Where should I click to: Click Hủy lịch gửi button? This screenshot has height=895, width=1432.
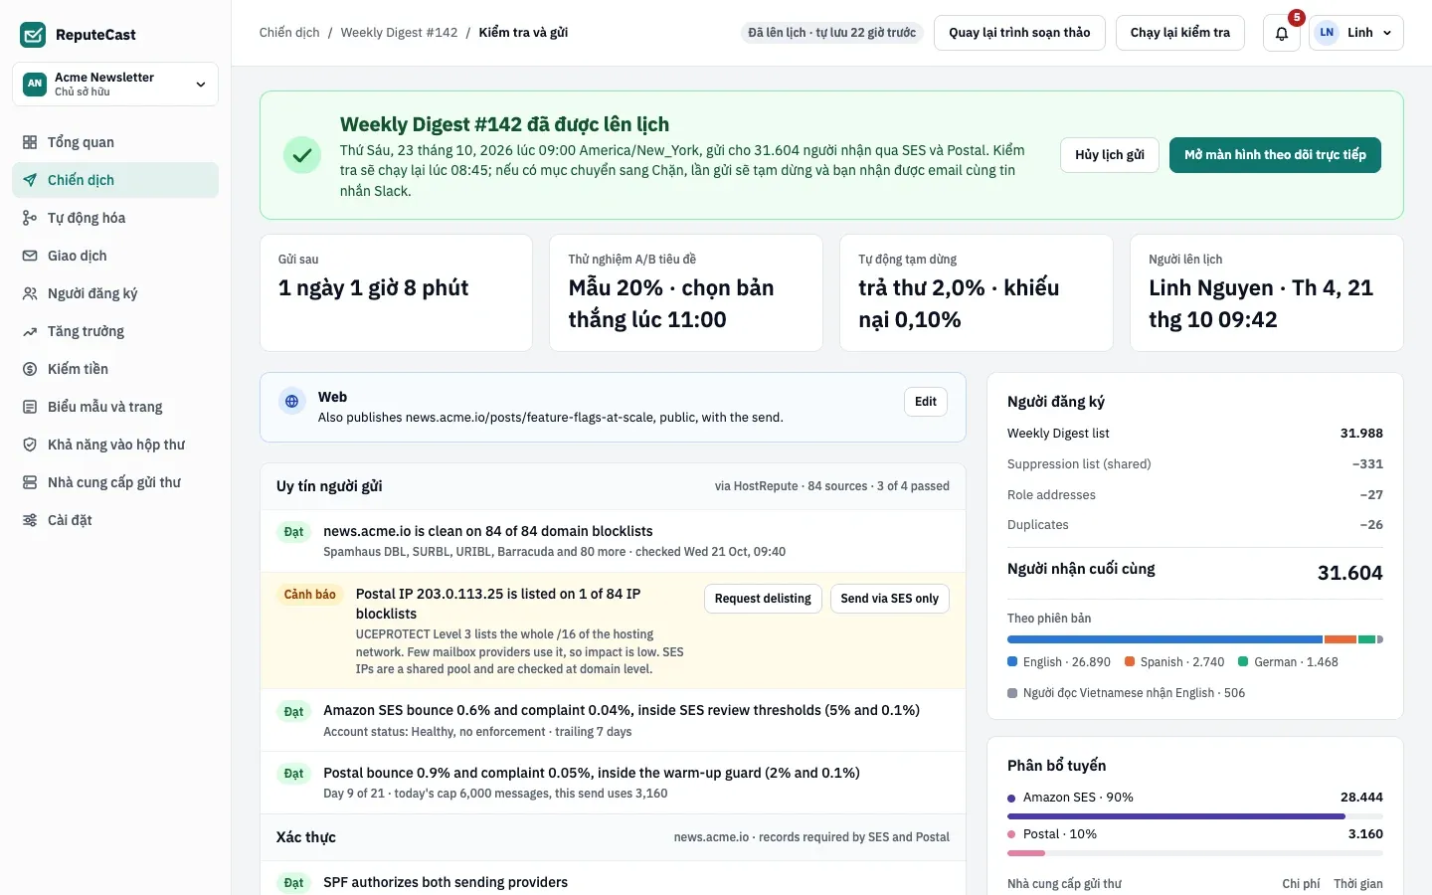point(1110,155)
